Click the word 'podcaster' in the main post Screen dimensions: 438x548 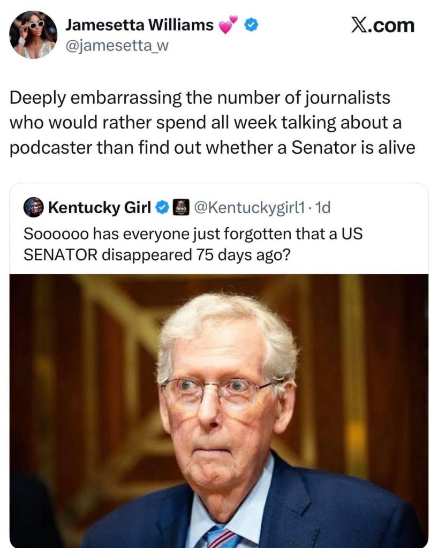tap(51, 148)
